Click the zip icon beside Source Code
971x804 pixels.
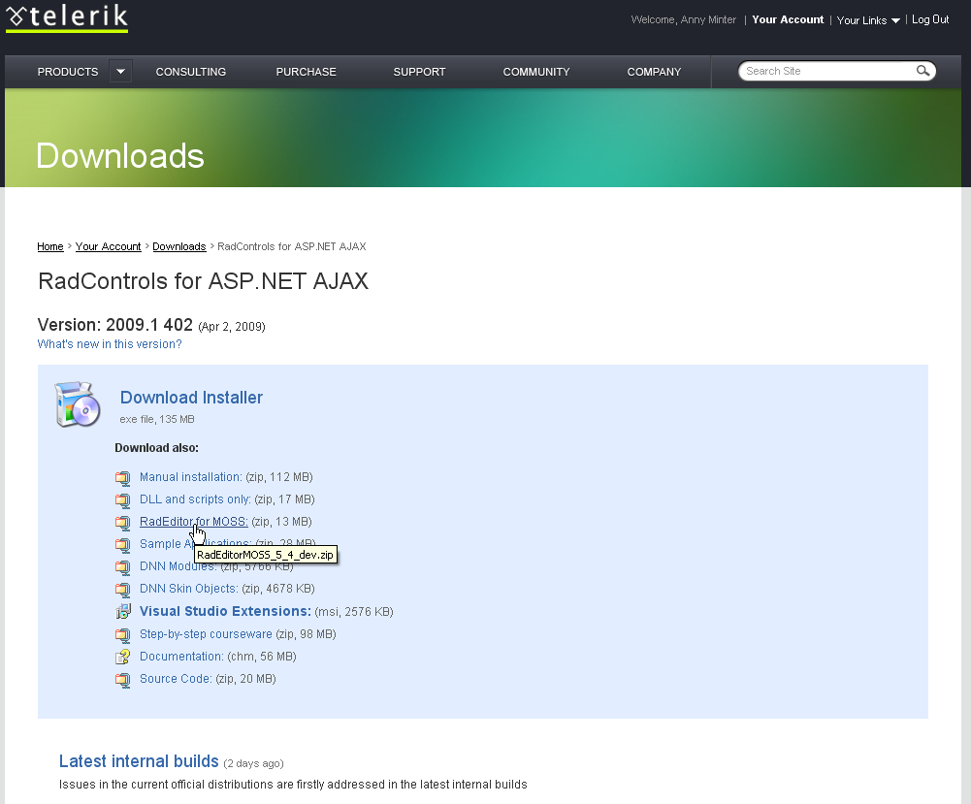[x=122, y=680]
